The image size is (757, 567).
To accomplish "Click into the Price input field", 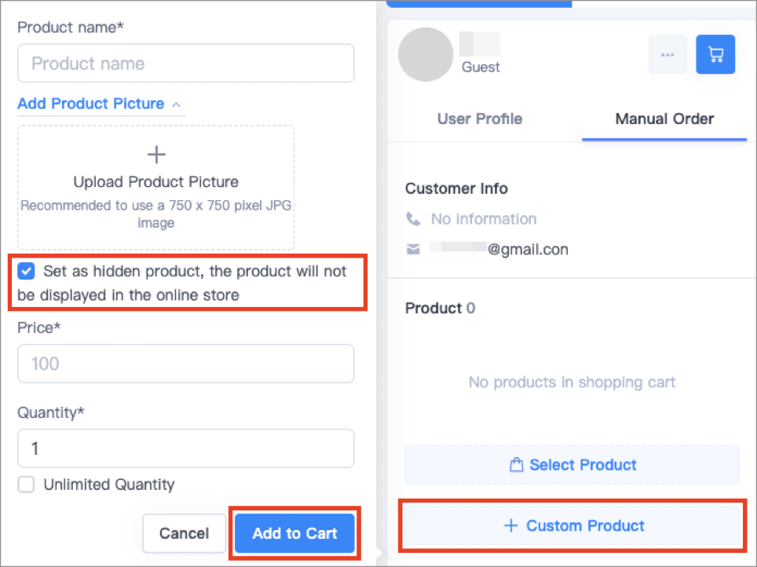I will point(186,364).
